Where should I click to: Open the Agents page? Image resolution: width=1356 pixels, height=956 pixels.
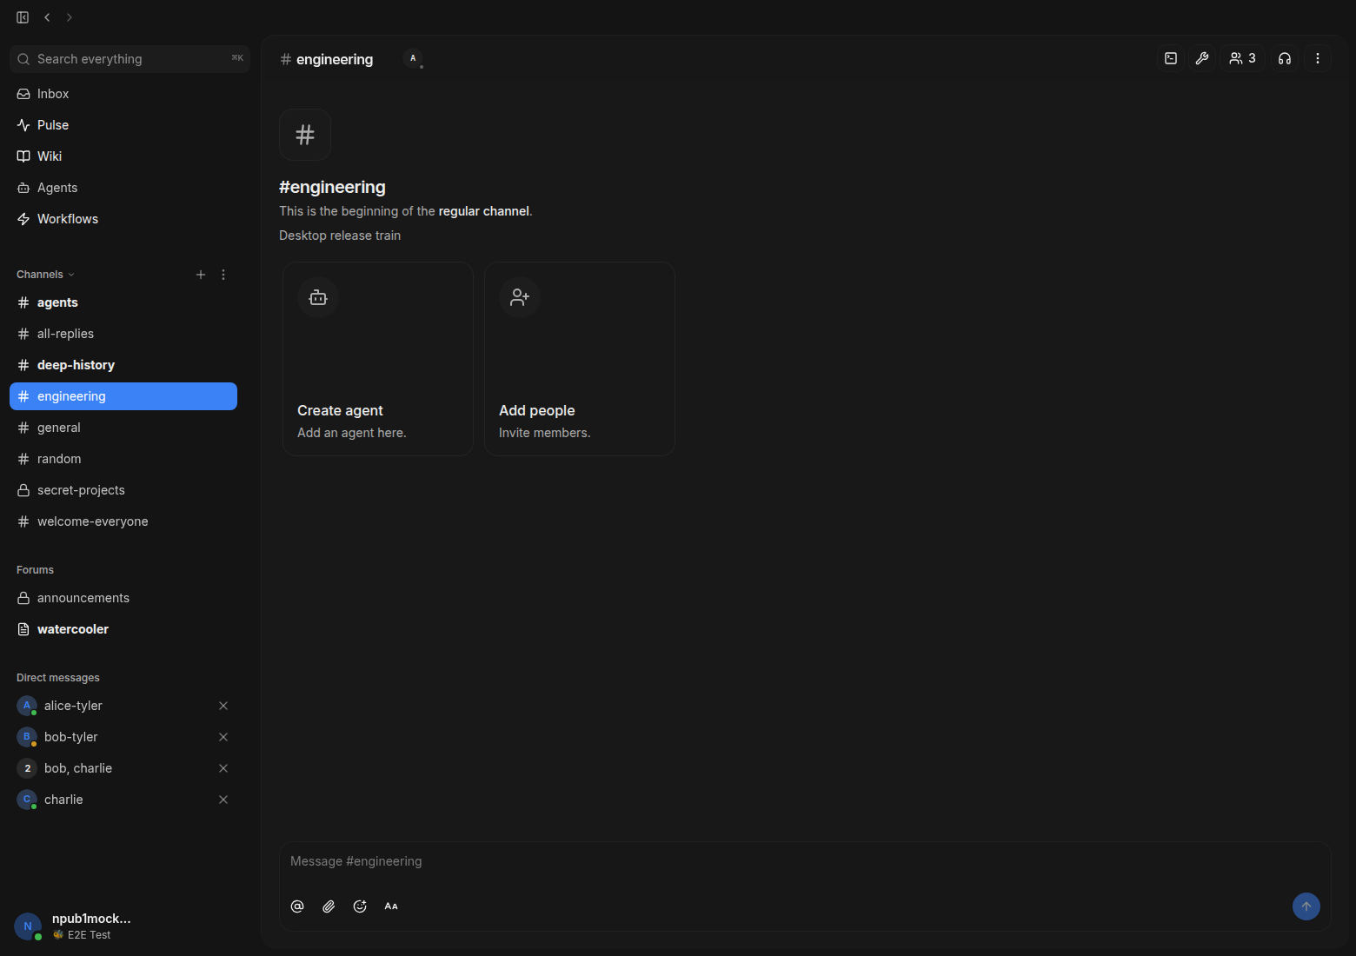[x=123, y=188]
